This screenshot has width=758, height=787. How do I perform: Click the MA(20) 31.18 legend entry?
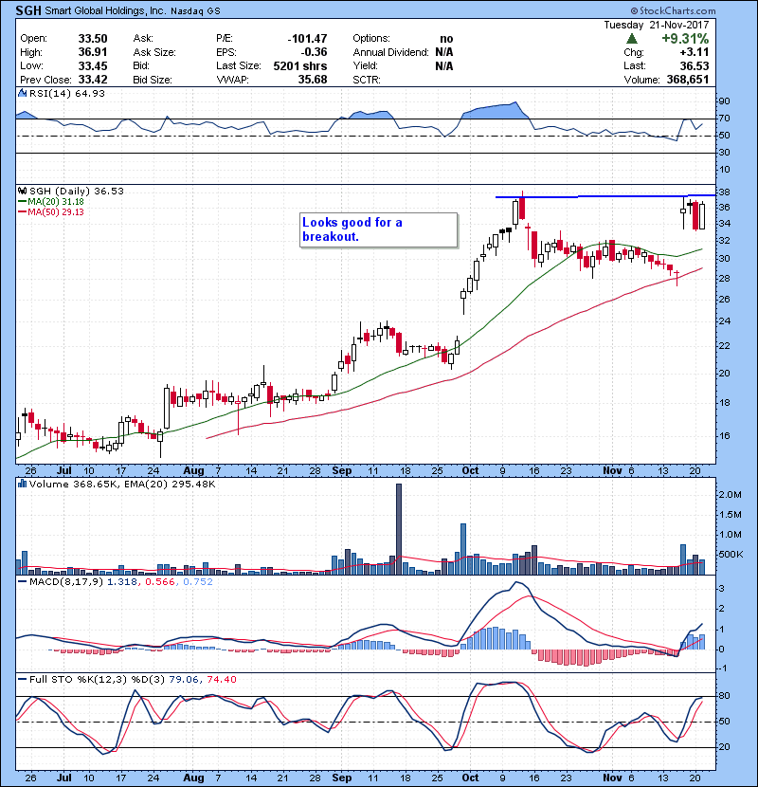[x=51, y=201]
